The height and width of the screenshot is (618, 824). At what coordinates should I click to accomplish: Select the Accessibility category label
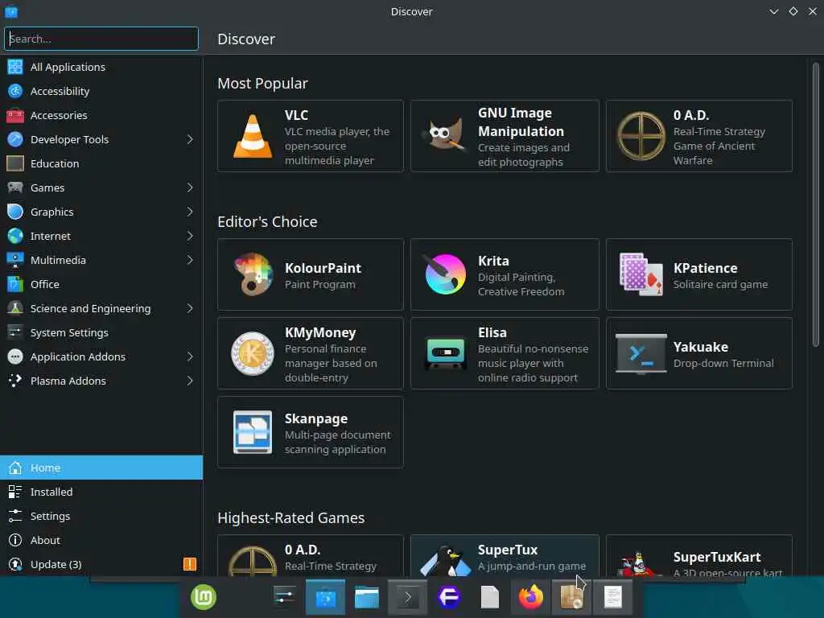pos(60,91)
